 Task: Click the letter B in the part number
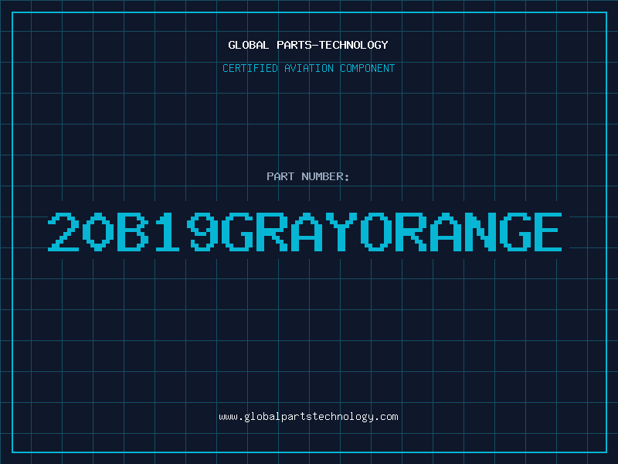[x=132, y=232]
